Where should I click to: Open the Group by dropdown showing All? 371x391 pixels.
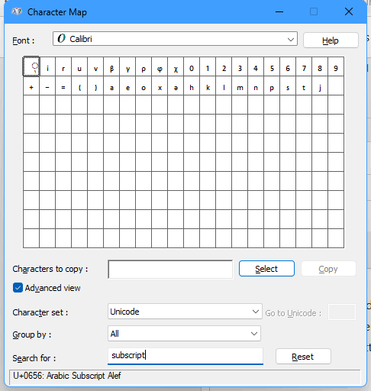[x=184, y=334]
